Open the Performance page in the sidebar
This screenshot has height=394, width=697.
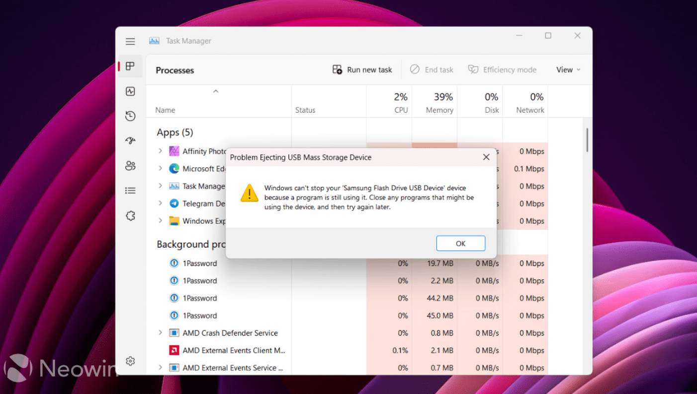pos(130,91)
